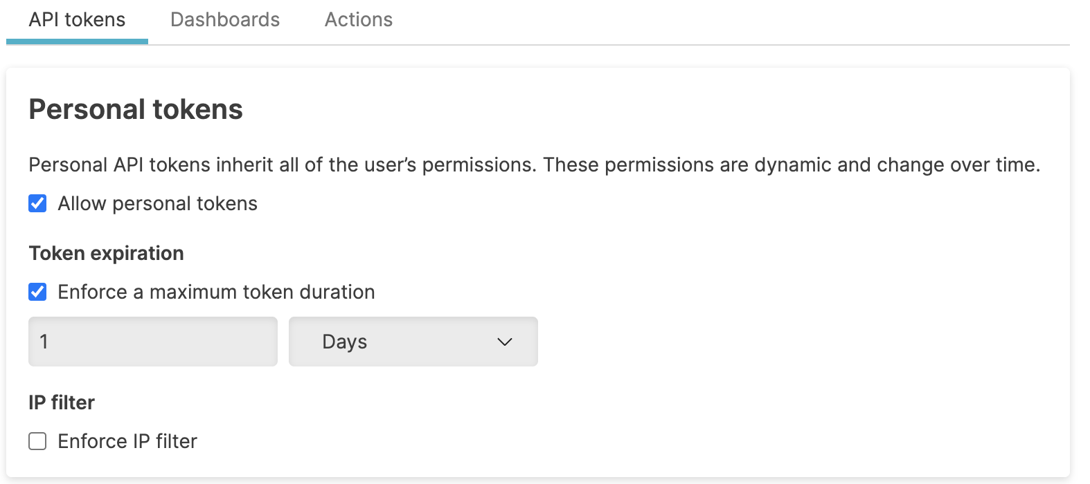Disable the Enforce a maximum token duration checkbox

coord(37,292)
